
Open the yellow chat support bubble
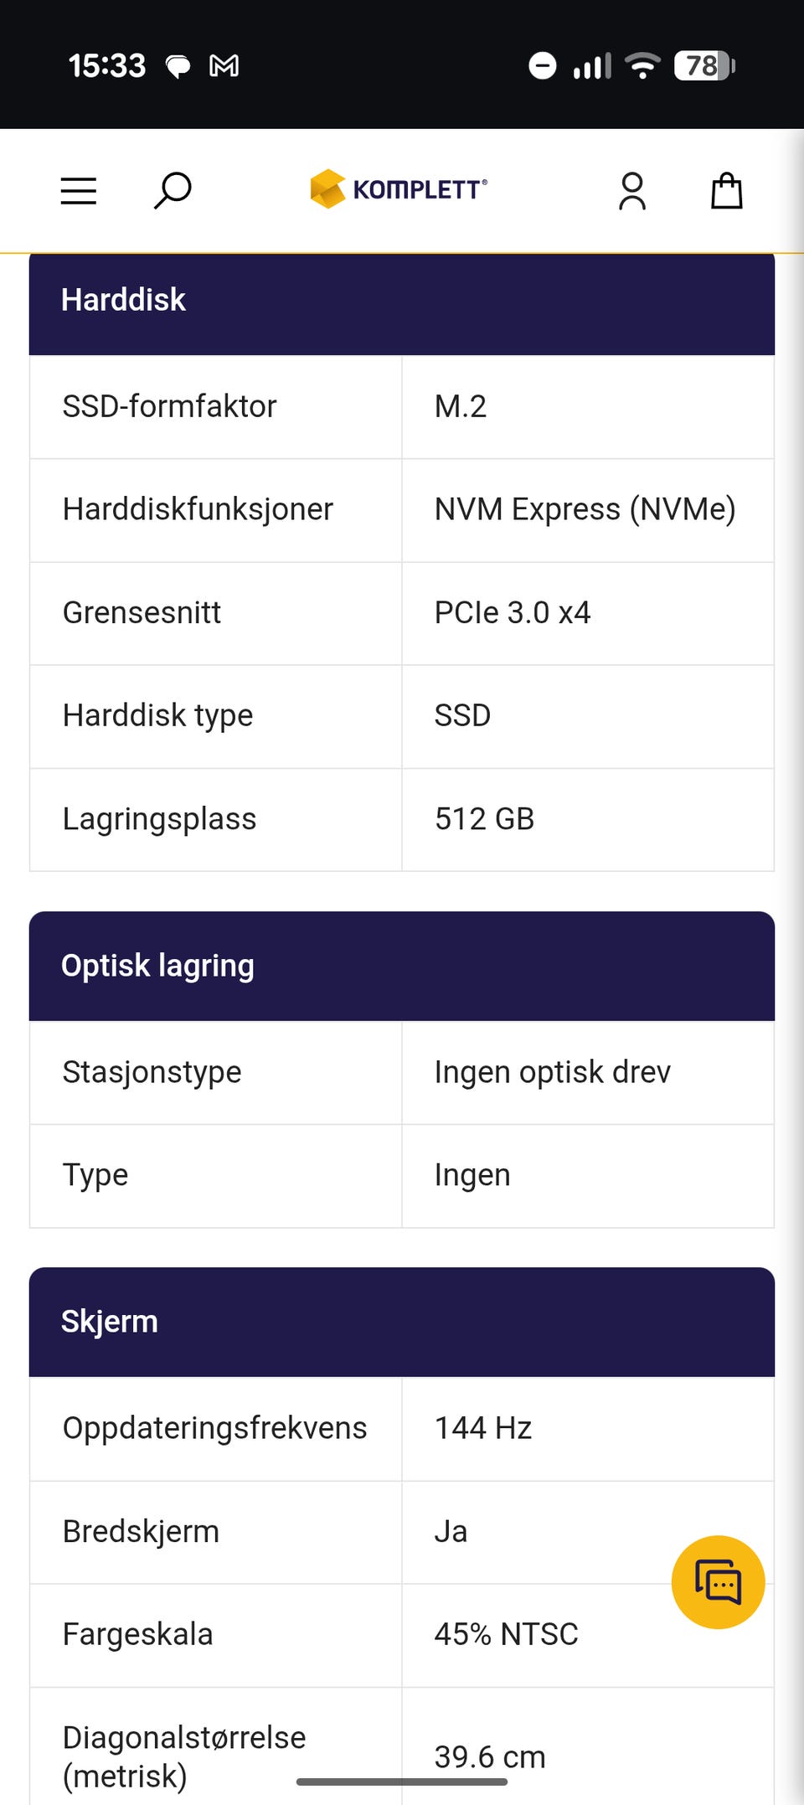[x=718, y=1582]
